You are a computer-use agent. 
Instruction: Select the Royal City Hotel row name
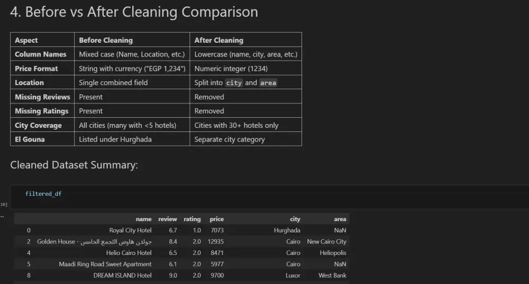pyautogui.click(x=130, y=230)
